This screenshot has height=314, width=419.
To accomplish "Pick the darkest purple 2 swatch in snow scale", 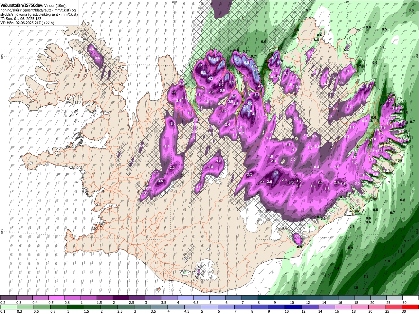I will [121, 298].
